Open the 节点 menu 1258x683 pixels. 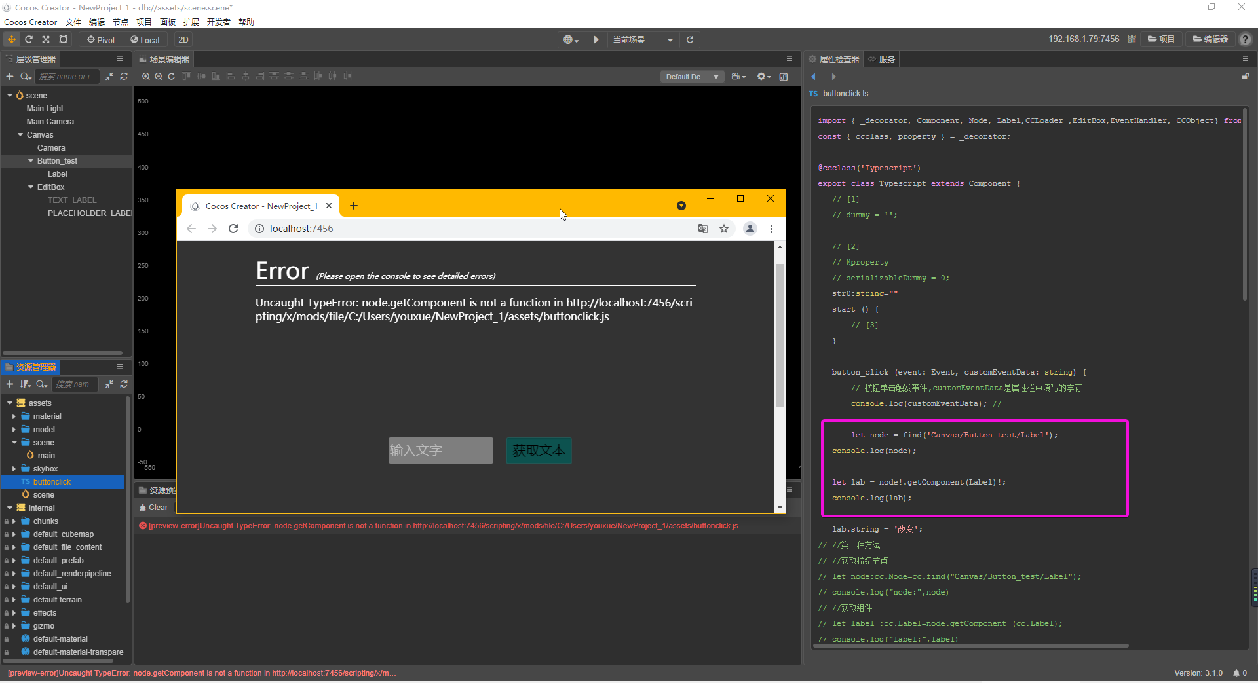point(121,22)
